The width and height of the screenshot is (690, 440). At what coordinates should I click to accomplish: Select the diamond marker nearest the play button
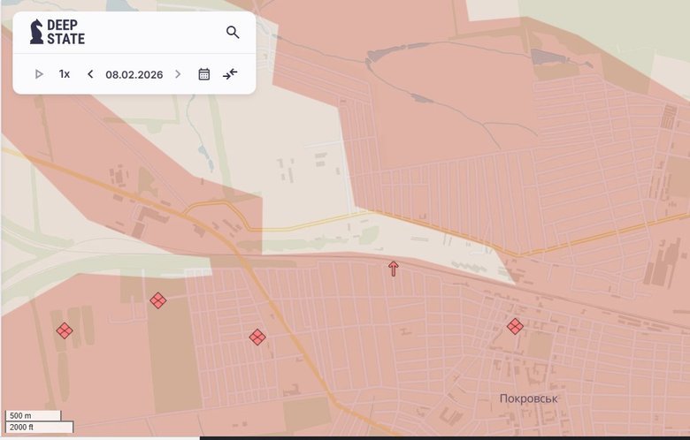tap(158, 300)
